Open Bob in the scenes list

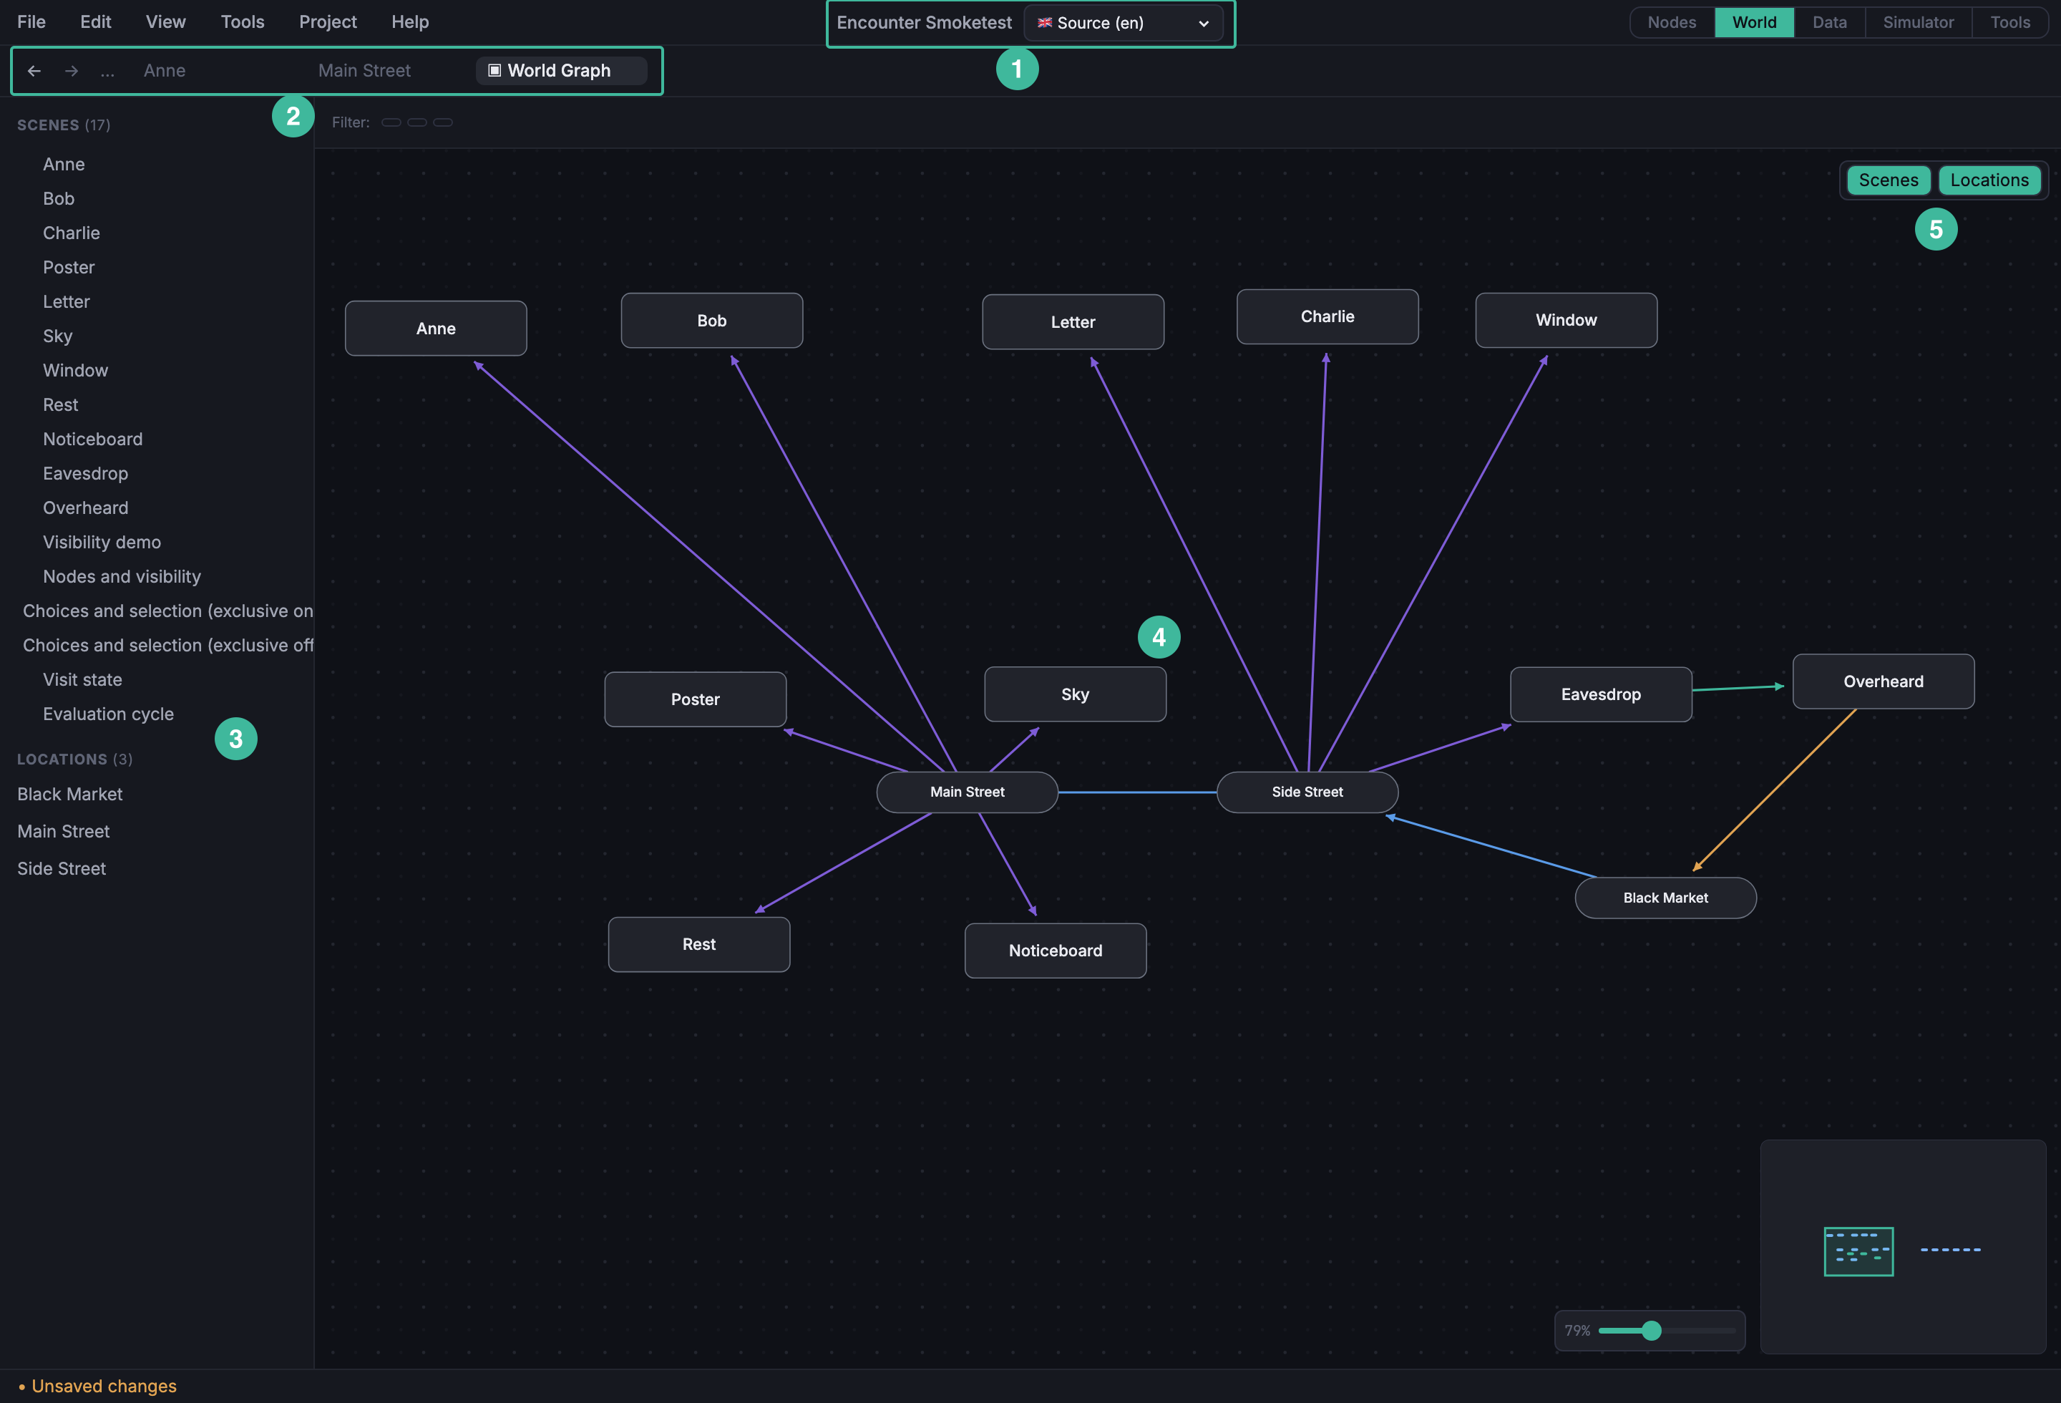[x=59, y=199]
